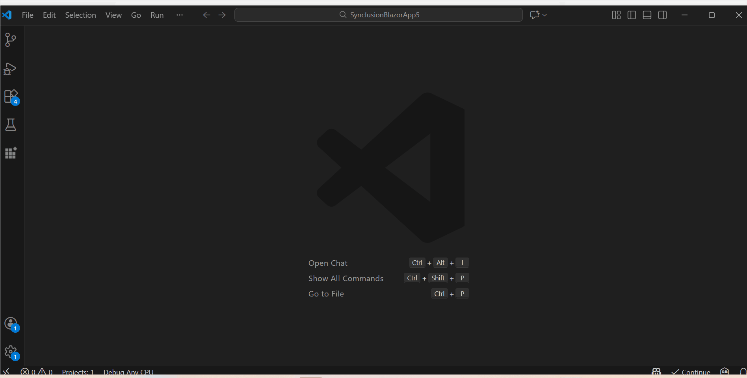Viewport: 747px width, 378px height.
Task: Open the File menu
Action: pos(27,15)
